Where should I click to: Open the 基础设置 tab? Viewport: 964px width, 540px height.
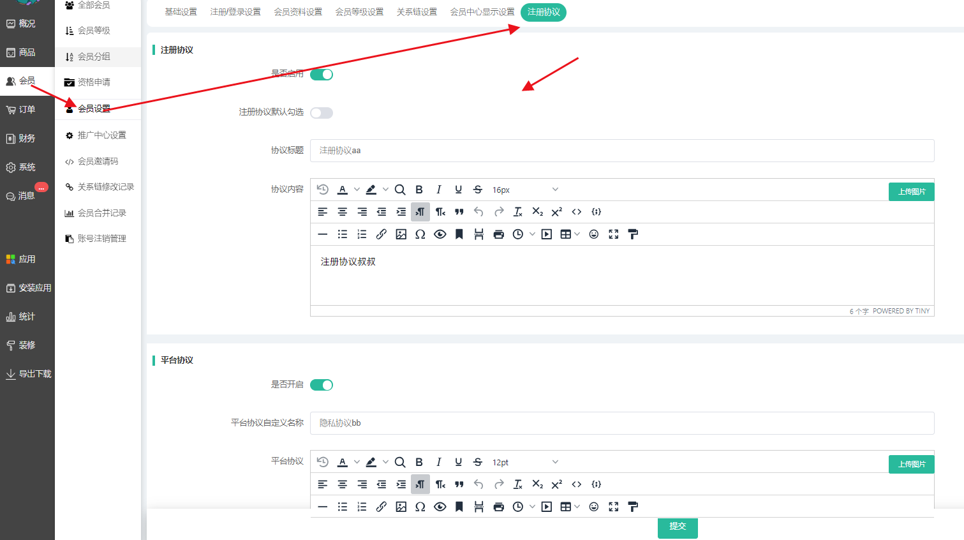point(181,12)
